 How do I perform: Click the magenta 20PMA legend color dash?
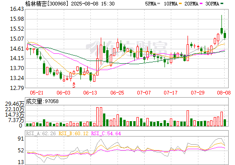201,3
